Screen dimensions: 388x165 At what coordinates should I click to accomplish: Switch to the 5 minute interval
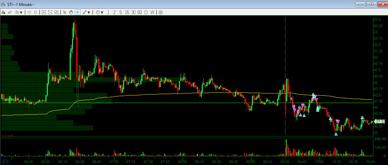(x=120, y=12)
